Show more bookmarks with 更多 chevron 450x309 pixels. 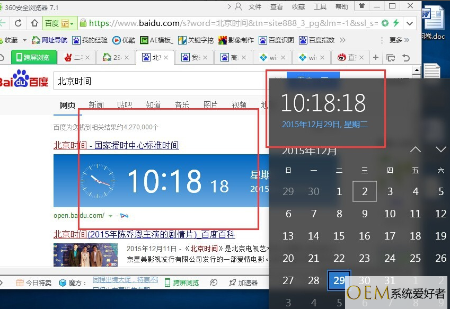tap(400, 40)
